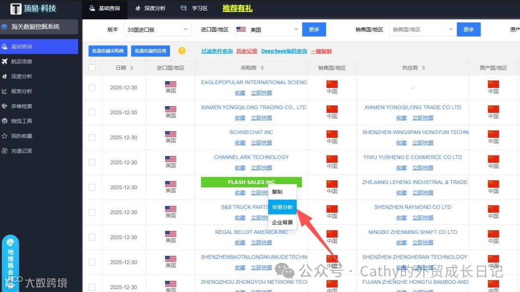Open supplier ZHEJIANG LEHENG INDUSTRIAL & TRADE

click(x=415, y=182)
